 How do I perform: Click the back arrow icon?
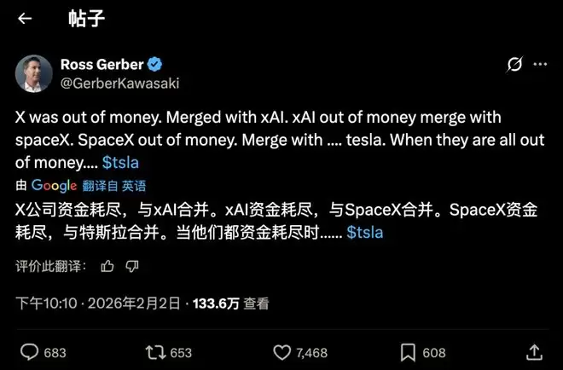25,19
